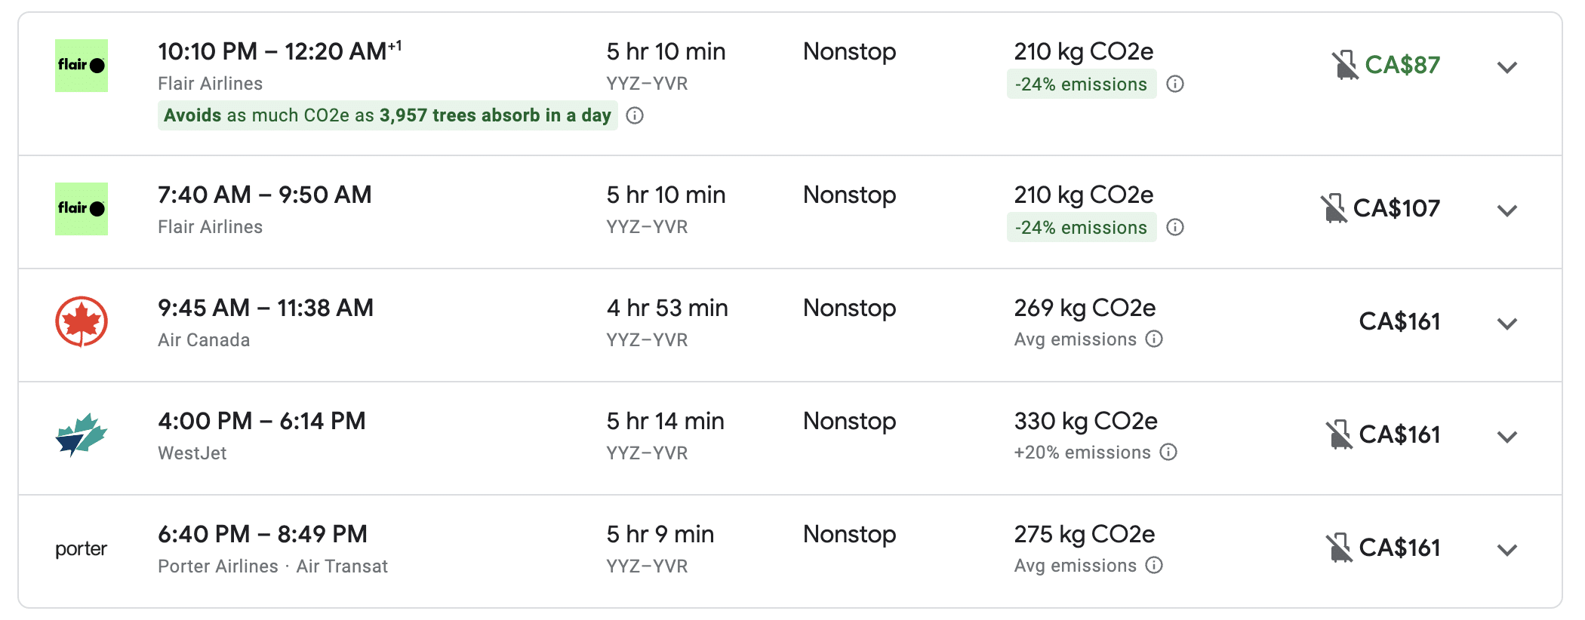Open info icon beside trees absorb message
The image size is (1585, 620).
pyautogui.click(x=635, y=115)
